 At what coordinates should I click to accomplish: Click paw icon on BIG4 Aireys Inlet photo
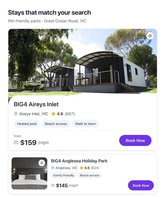(150, 36)
